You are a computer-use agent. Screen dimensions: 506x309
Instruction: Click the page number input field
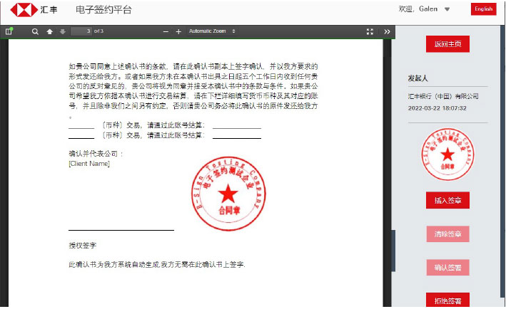[x=81, y=31]
